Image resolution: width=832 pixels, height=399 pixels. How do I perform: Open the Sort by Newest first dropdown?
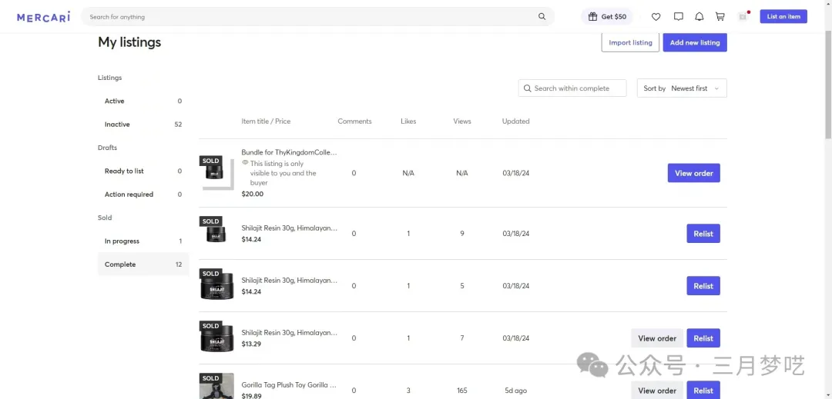click(x=682, y=88)
